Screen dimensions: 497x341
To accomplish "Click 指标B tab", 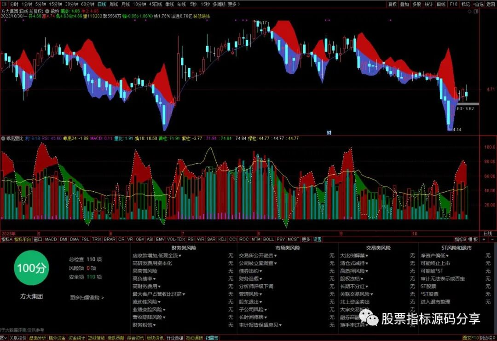I will pos(461,240).
